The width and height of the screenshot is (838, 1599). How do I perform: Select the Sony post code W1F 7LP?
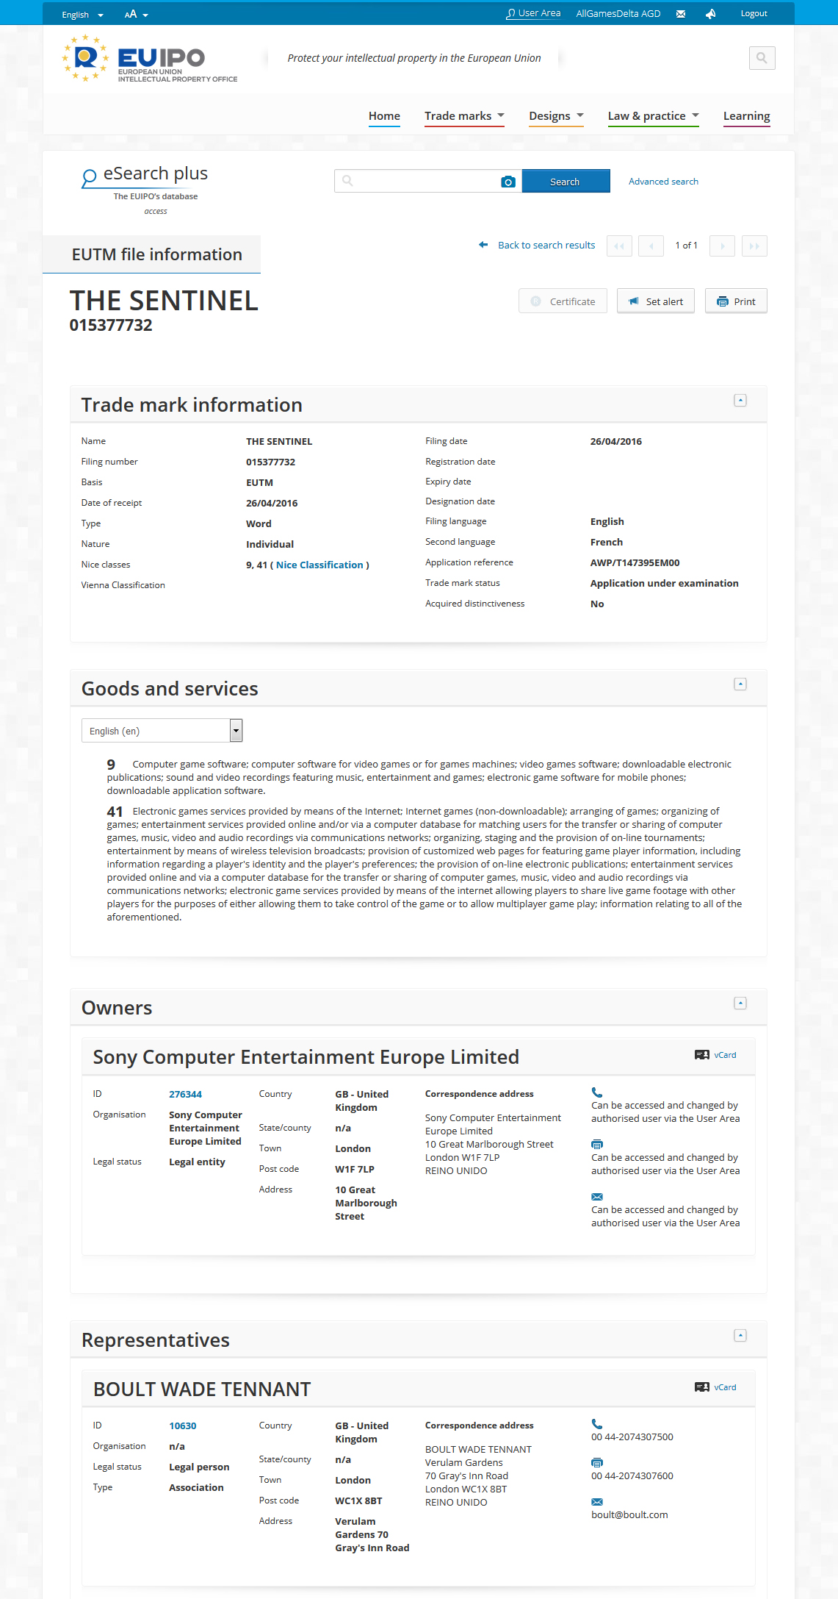click(355, 1170)
